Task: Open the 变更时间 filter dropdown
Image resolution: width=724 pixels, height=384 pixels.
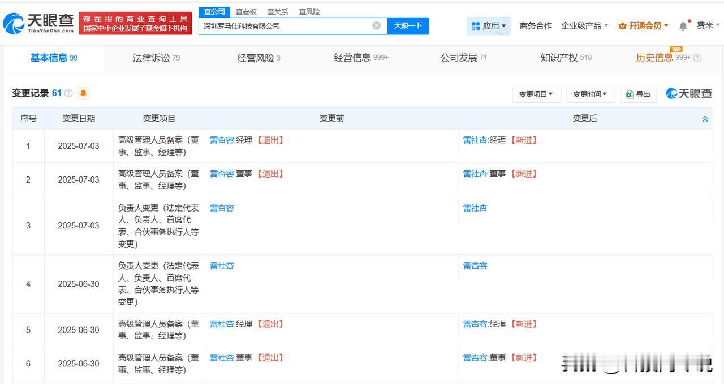Action: (x=590, y=94)
